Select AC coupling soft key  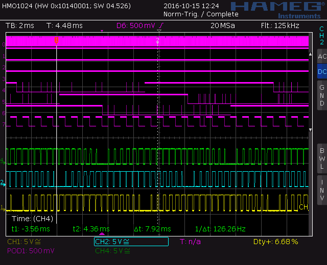coord(322,56)
